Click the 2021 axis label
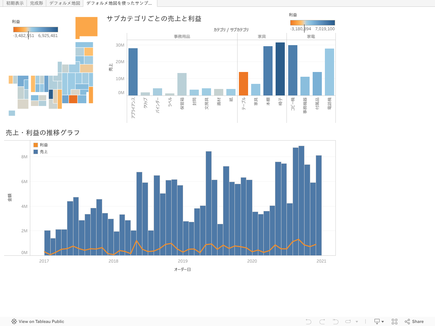 [x=321, y=261]
